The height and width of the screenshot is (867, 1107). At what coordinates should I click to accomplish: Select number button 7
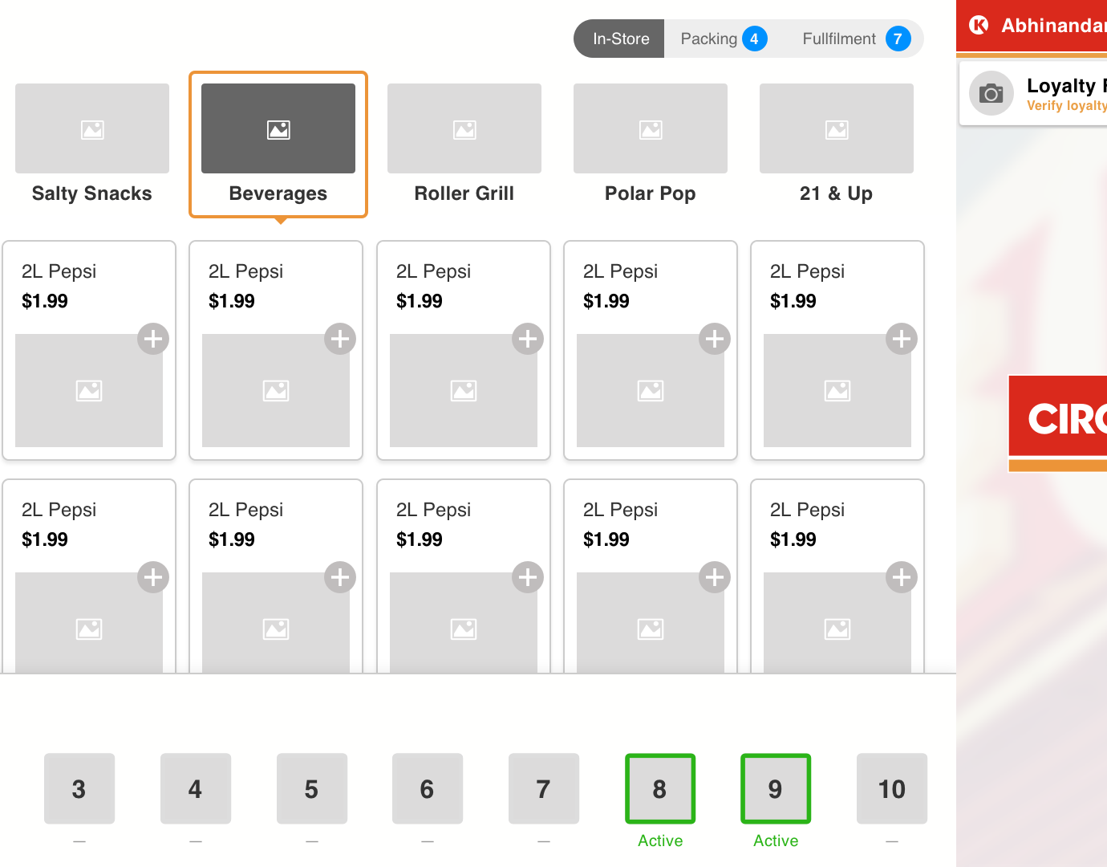point(544,788)
